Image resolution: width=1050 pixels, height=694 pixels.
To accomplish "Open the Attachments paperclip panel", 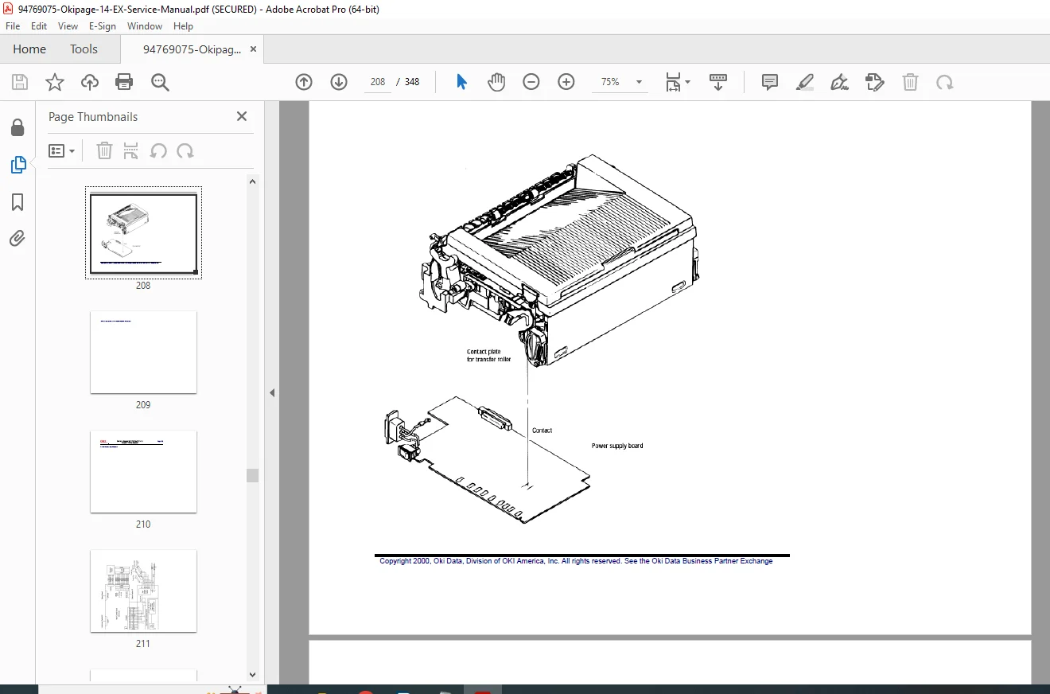I will (x=17, y=238).
